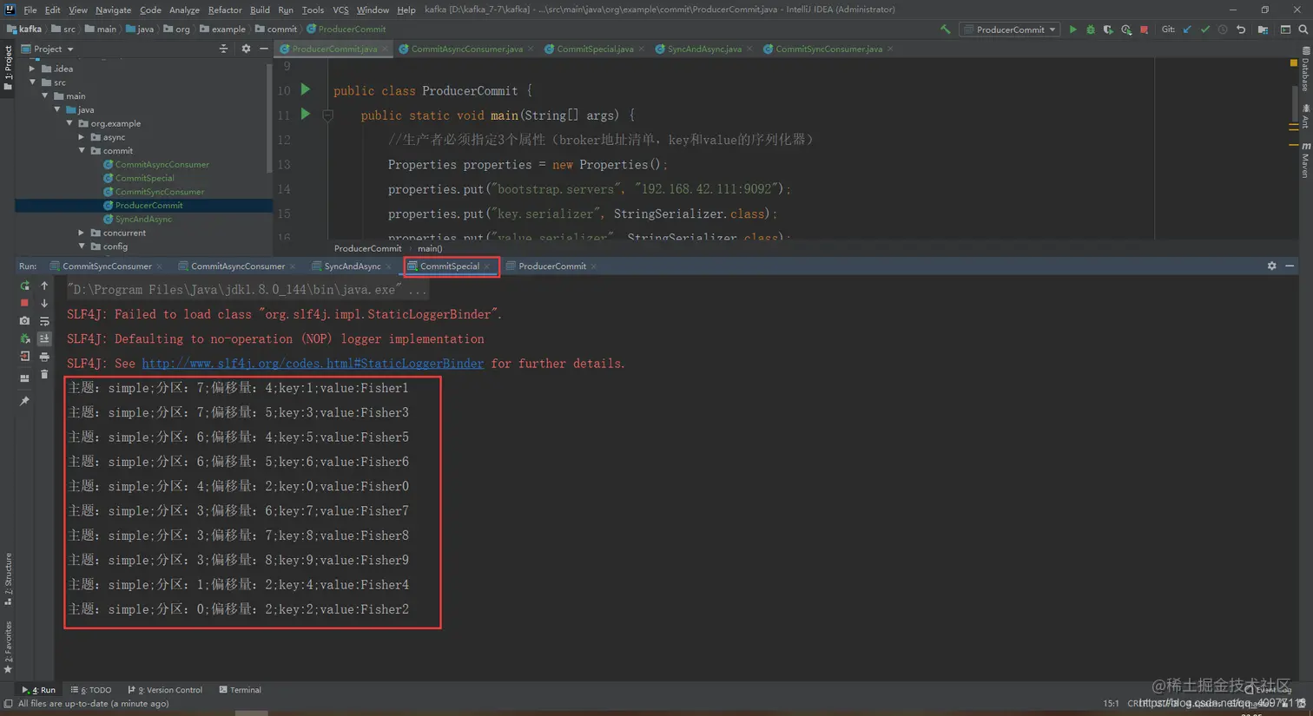The width and height of the screenshot is (1313, 716).
Task: Print console output with the printer icon
Action: 44,357
